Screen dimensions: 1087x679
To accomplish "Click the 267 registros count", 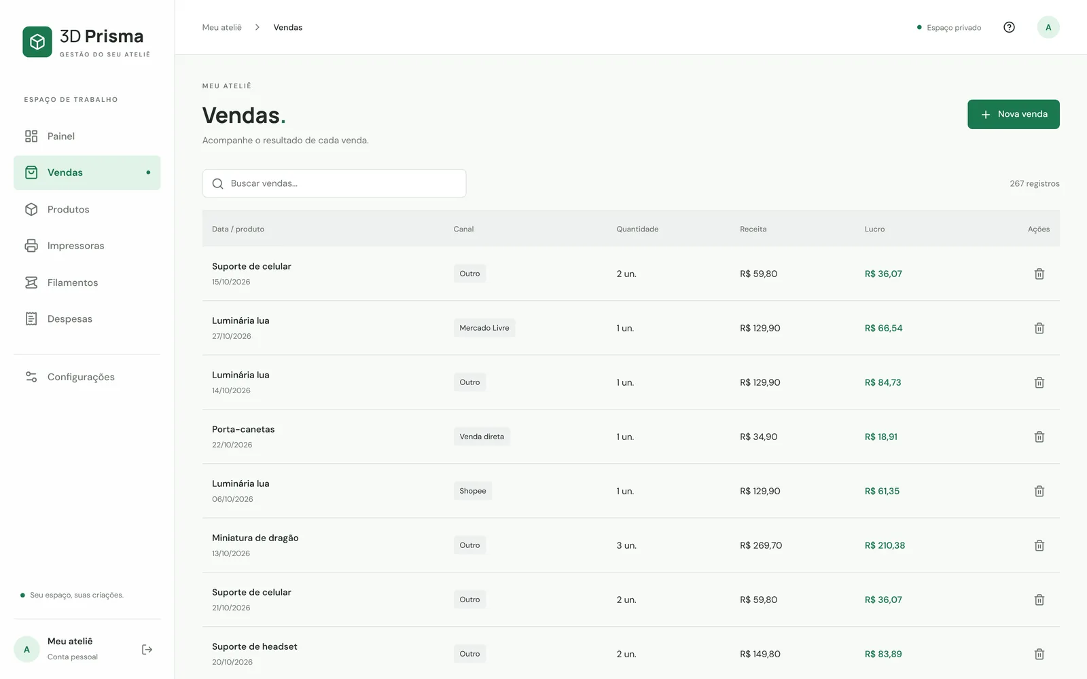I will coord(1034,183).
